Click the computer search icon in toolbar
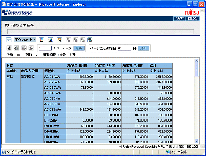The height and width of the screenshot is (156, 206). 50,40
